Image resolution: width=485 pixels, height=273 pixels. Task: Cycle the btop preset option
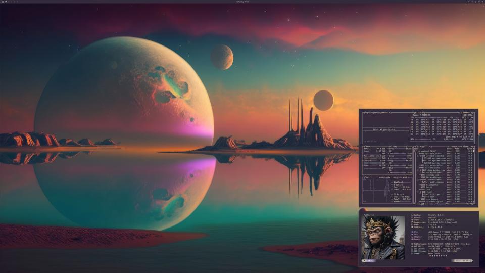point(386,113)
